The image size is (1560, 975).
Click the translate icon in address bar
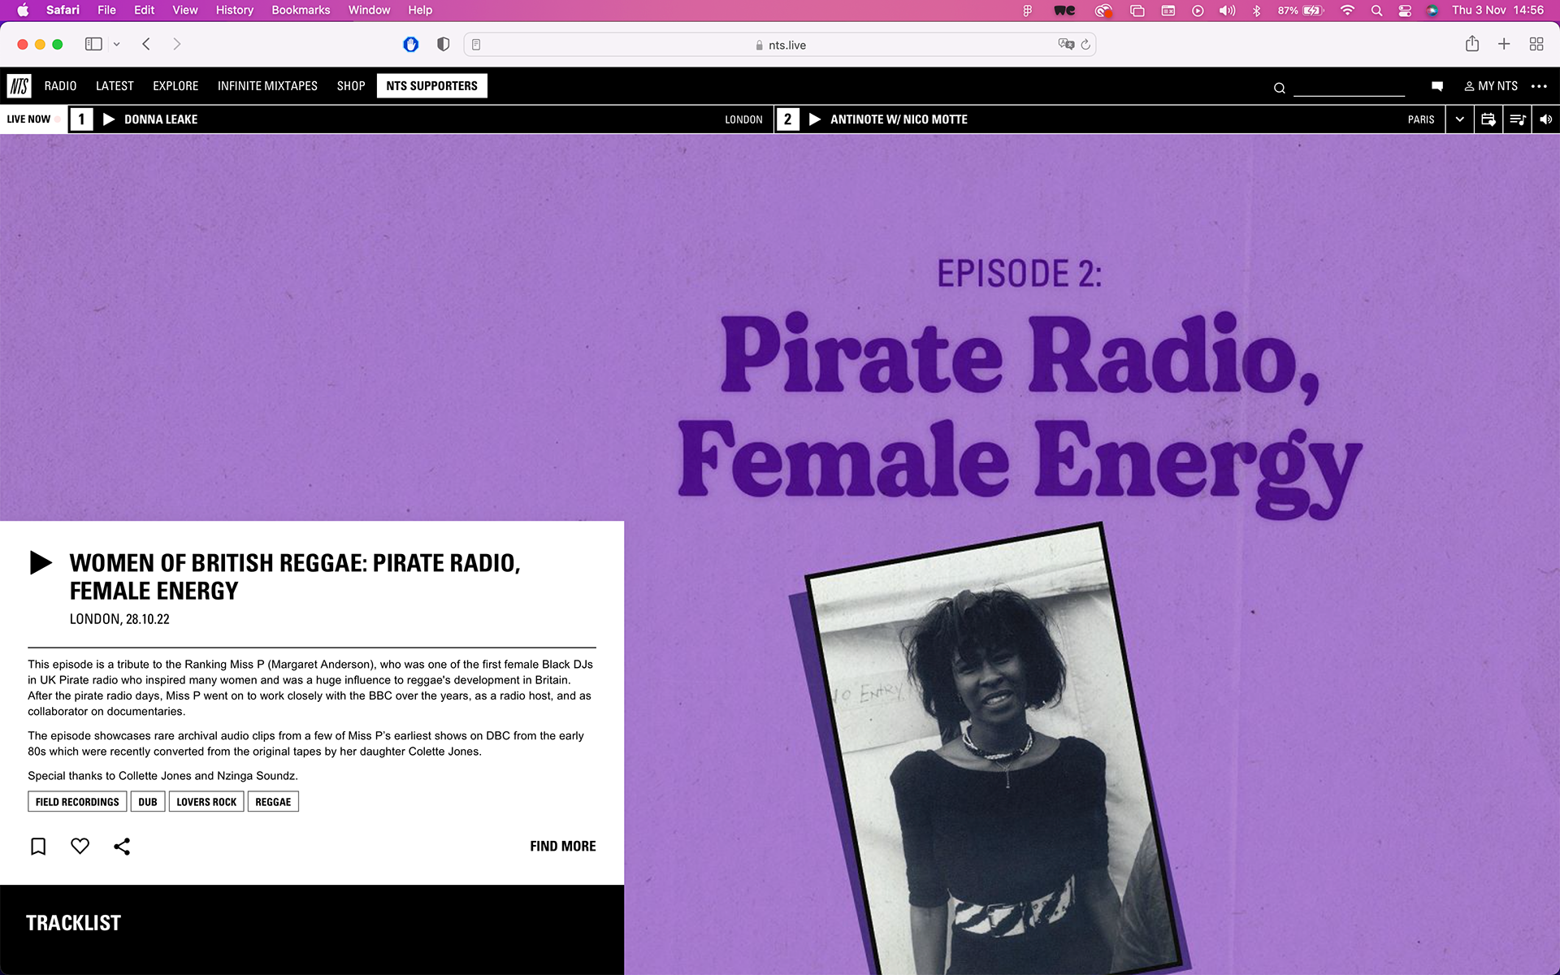click(1066, 44)
